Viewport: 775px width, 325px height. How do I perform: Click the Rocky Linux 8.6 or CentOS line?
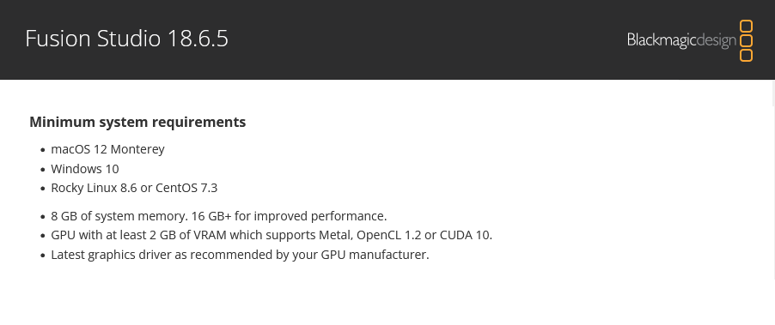[x=134, y=188]
